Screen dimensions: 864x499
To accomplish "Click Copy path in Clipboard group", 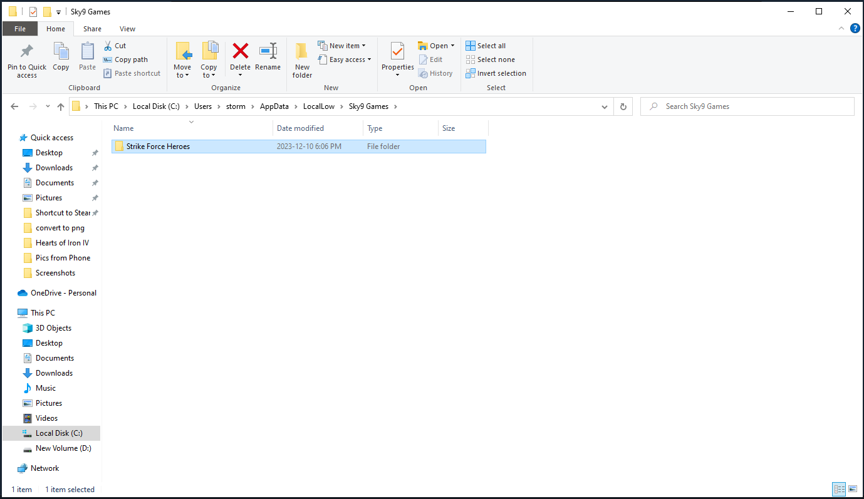I will pos(125,59).
